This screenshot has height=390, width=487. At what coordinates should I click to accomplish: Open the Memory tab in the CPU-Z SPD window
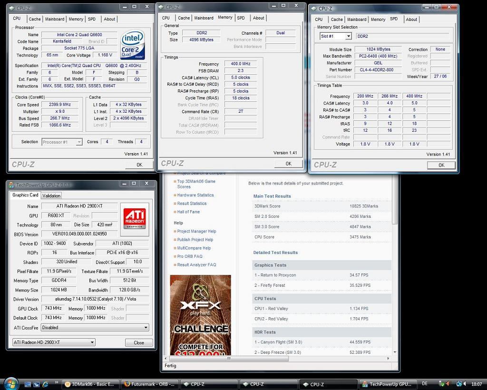(378, 19)
